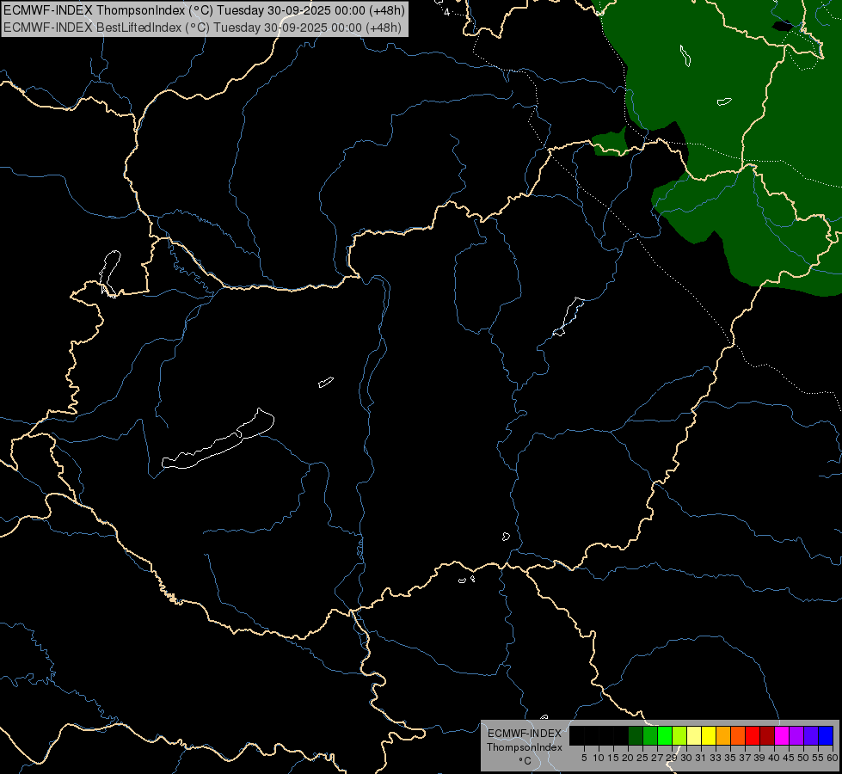Viewport: 842px width, 774px height.
Task: Select the medium green 25–27 legend swatch
Action: tap(650, 735)
